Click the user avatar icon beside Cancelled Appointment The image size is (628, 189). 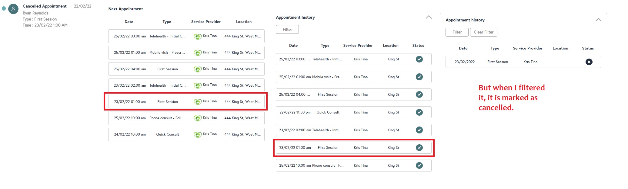pos(13,9)
